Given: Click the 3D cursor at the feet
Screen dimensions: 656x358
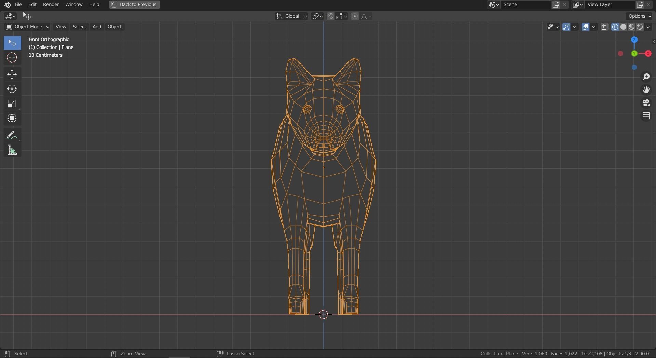Looking at the screenshot, I should tap(323, 314).
